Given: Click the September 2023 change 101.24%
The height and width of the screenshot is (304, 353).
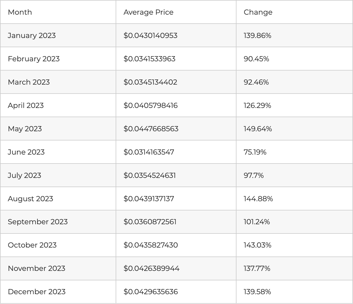Looking at the screenshot, I should (257, 222).
